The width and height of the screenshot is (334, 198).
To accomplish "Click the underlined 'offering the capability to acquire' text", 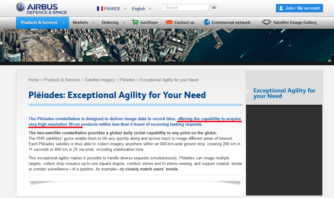I will coord(209,119).
